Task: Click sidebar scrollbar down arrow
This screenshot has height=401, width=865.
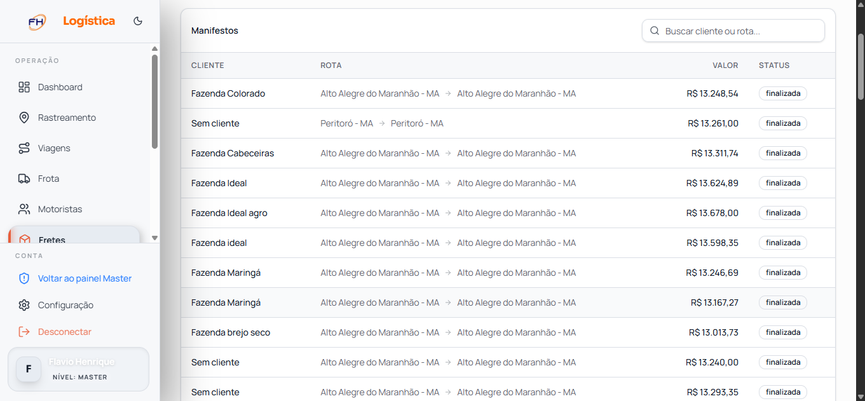Action: click(x=154, y=238)
